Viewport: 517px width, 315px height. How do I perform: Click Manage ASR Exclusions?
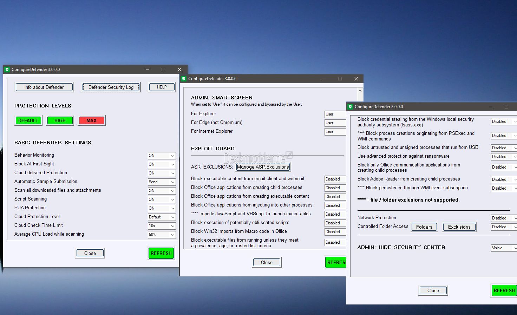pos(263,167)
